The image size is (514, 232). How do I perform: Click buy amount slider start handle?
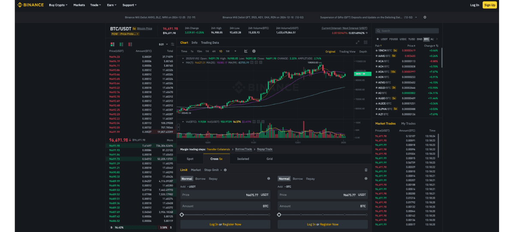pyautogui.click(x=182, y=214)
